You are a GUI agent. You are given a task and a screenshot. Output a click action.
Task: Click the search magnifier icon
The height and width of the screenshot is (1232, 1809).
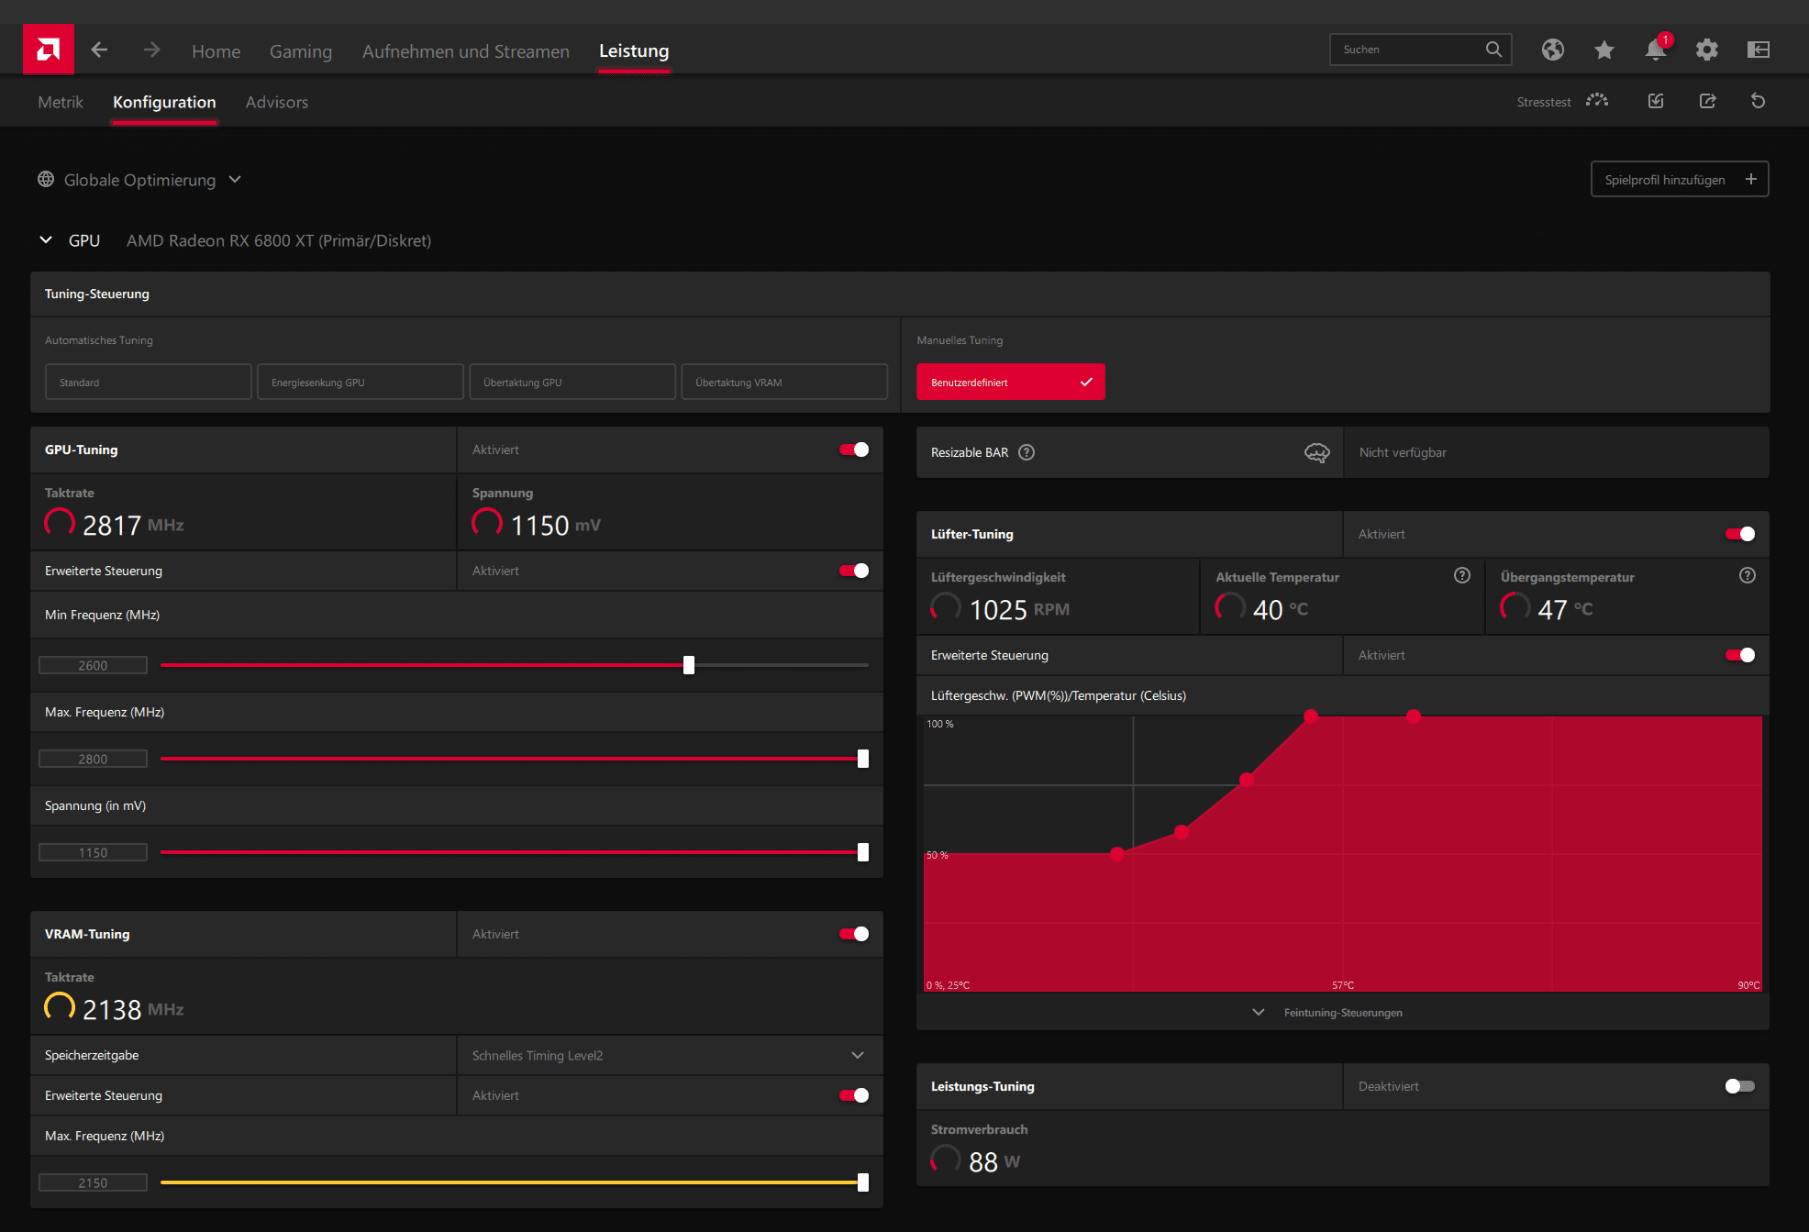(1493, 50)
